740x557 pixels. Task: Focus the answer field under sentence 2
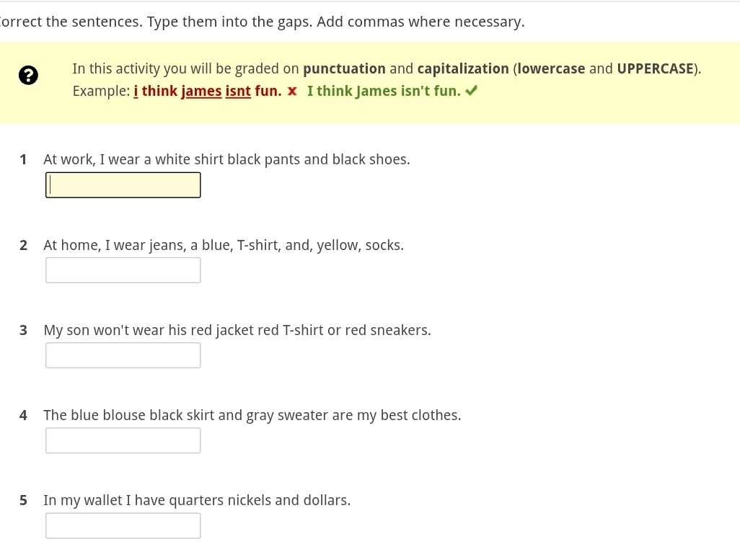pos(123,270)
